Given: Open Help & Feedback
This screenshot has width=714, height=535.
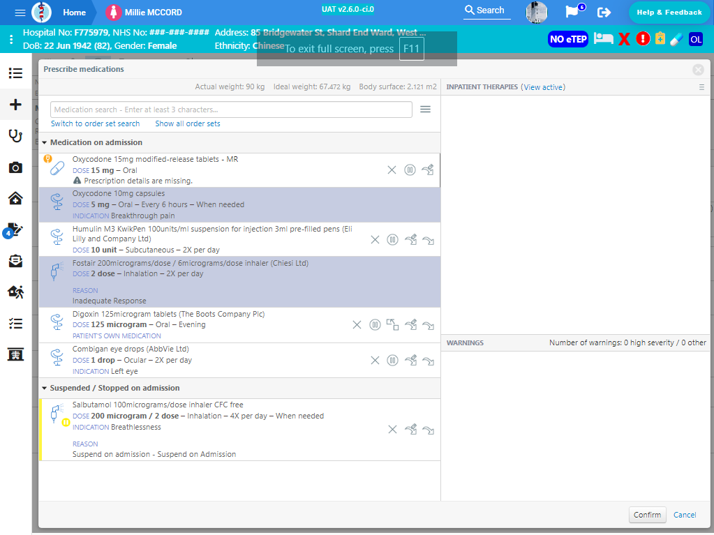Looking at the screenshot, I should 669,13.
